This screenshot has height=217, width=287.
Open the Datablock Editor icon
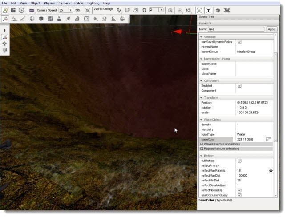tap(50, 19)
